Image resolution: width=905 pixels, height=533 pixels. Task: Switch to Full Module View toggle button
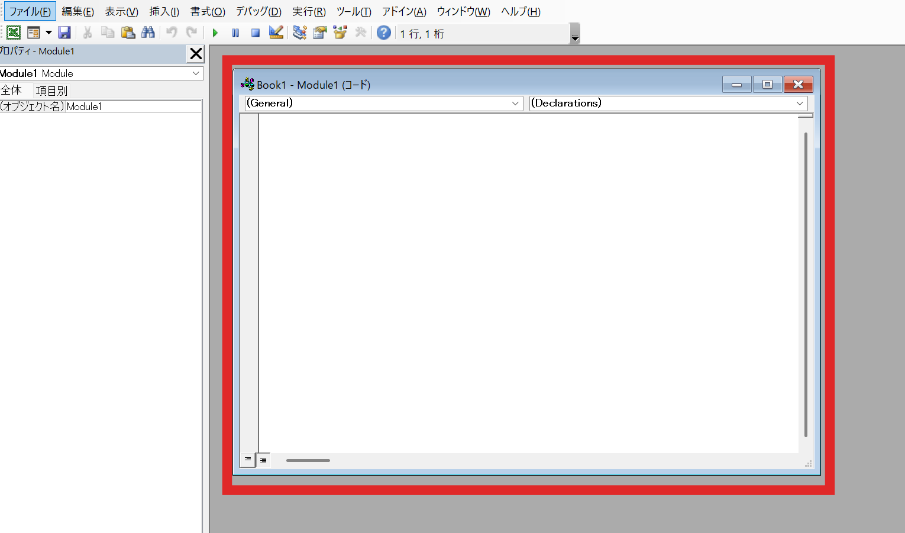point(263,460)
